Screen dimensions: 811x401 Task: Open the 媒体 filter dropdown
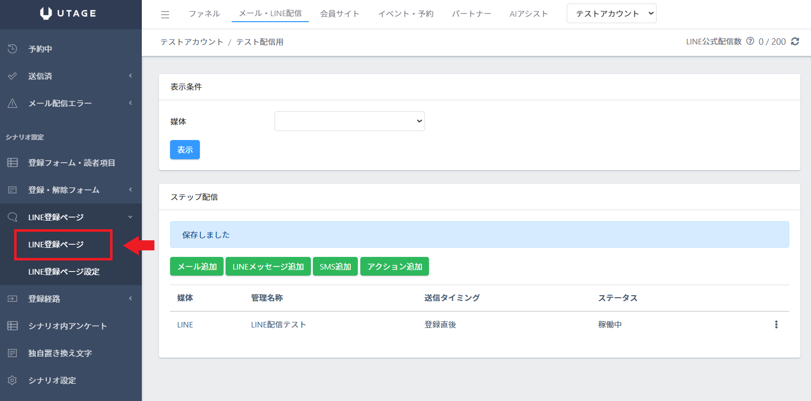349,121
